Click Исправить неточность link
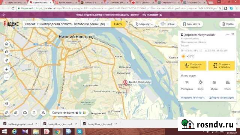 (x=193, y=97)
